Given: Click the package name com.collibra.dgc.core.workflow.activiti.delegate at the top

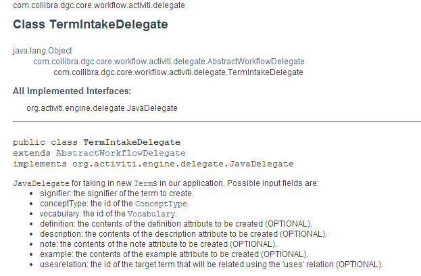Looking at the screenshot, I should (99, 5).
